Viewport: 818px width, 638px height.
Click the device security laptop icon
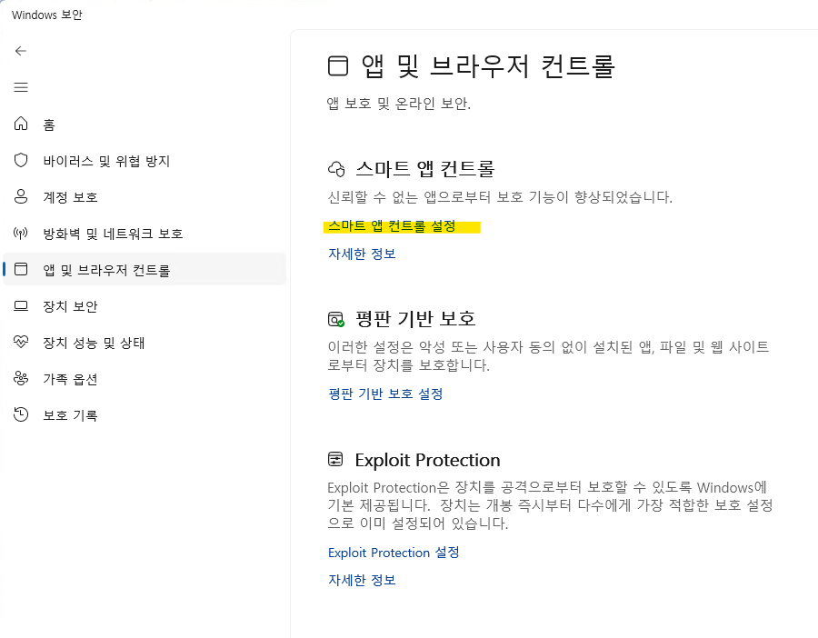[x=21, y=306]
